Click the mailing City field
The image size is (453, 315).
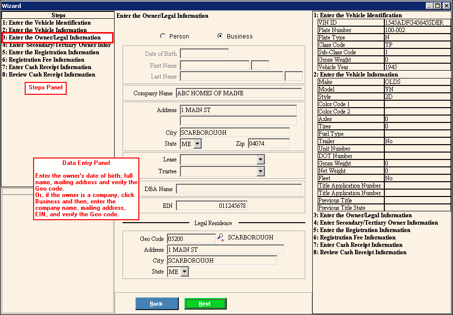235,133
